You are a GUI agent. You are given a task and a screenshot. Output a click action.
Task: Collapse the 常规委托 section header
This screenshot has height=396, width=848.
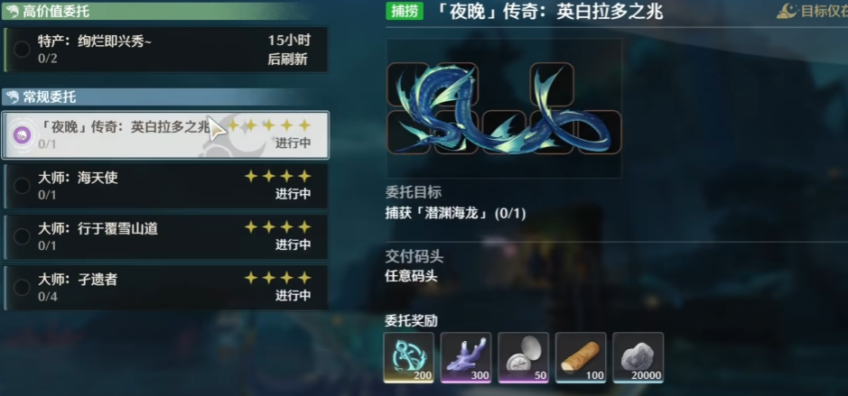coord(155,97)
